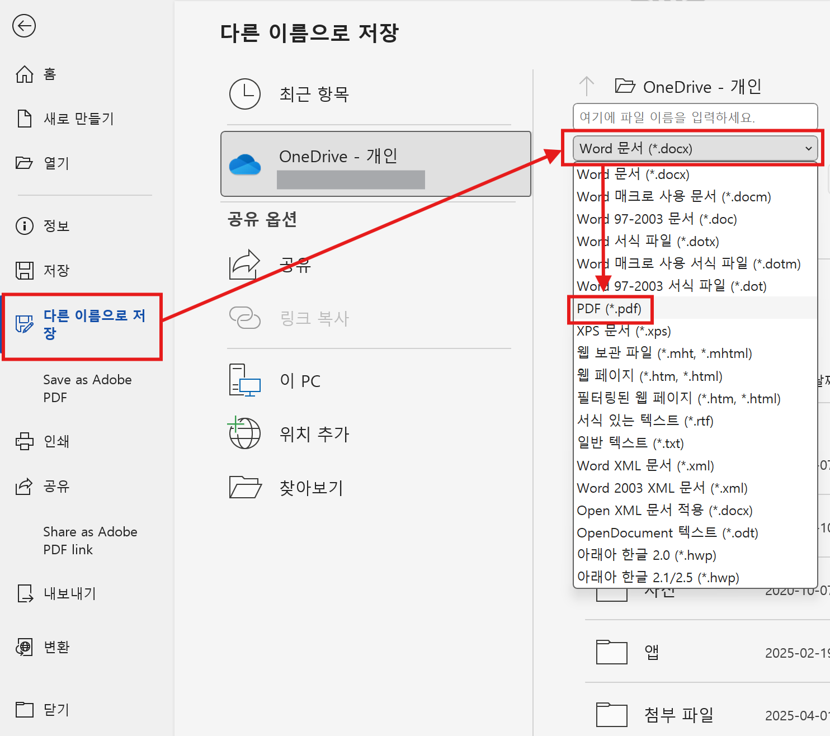The height and width of the screenshot is (736, 830).
Task: Click the file name input field
Action: (x=695, y=117)
